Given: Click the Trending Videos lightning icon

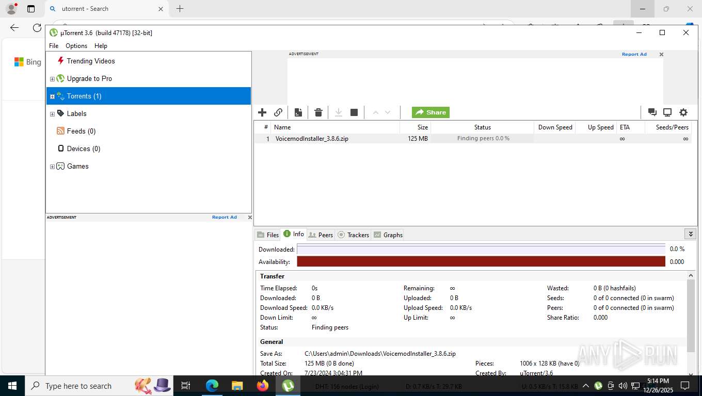Looking at the screenshot, I should tap(60, 61).
